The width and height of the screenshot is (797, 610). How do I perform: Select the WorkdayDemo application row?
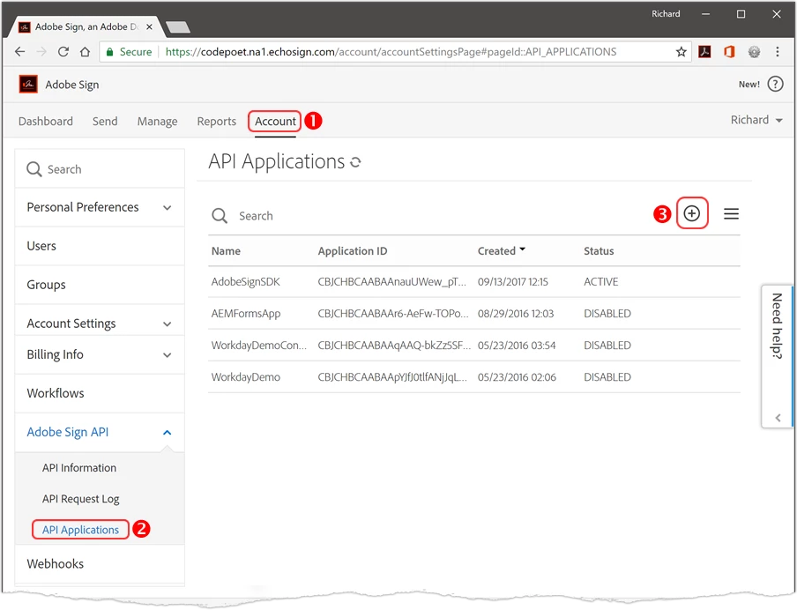click(x=473, y=377)
